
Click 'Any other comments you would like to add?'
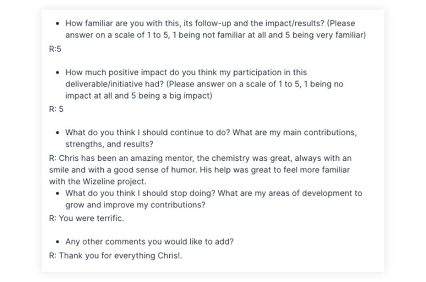tap(150, 242)
